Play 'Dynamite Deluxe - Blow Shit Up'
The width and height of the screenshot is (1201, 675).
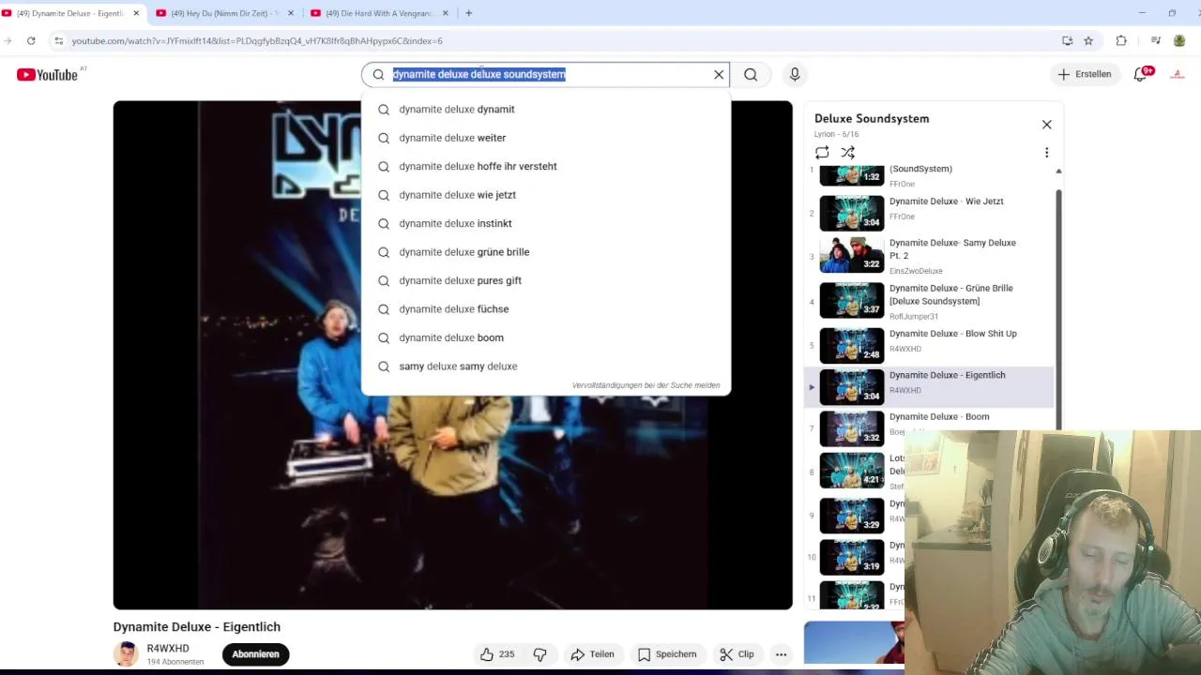tap(929, 346)
